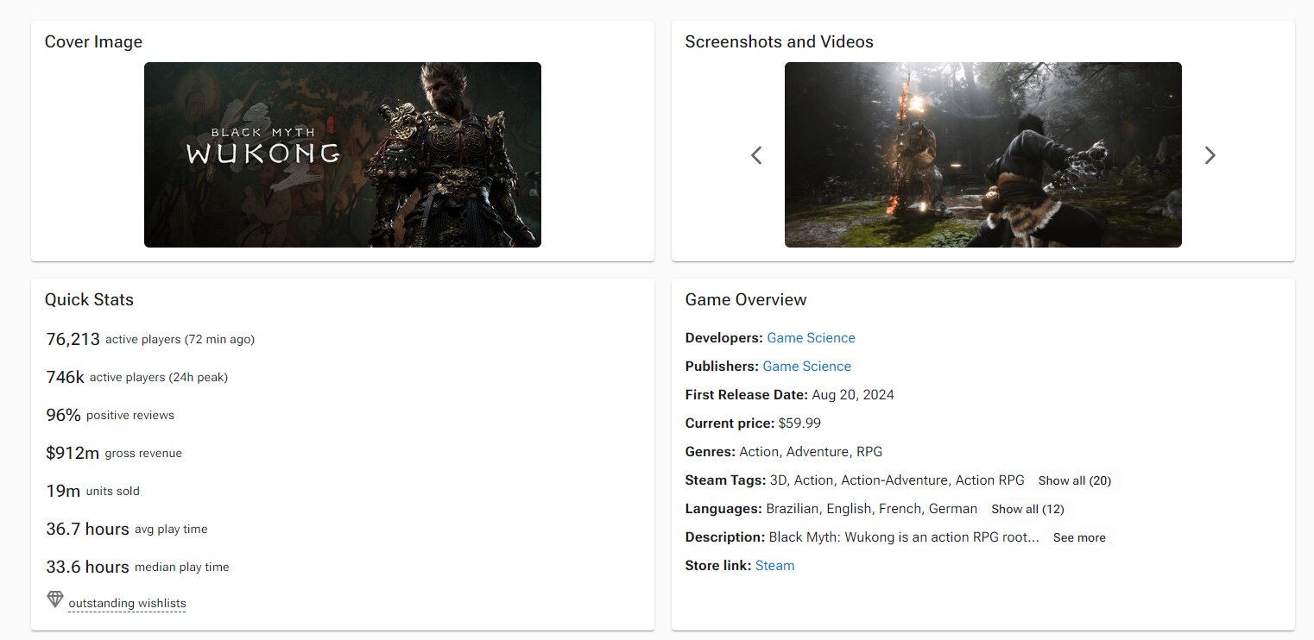Image resolution: width=1314 pixels, height=640 pixels.
Task: Advance to next screenshot with right chevron
Action: [1210, 155]
